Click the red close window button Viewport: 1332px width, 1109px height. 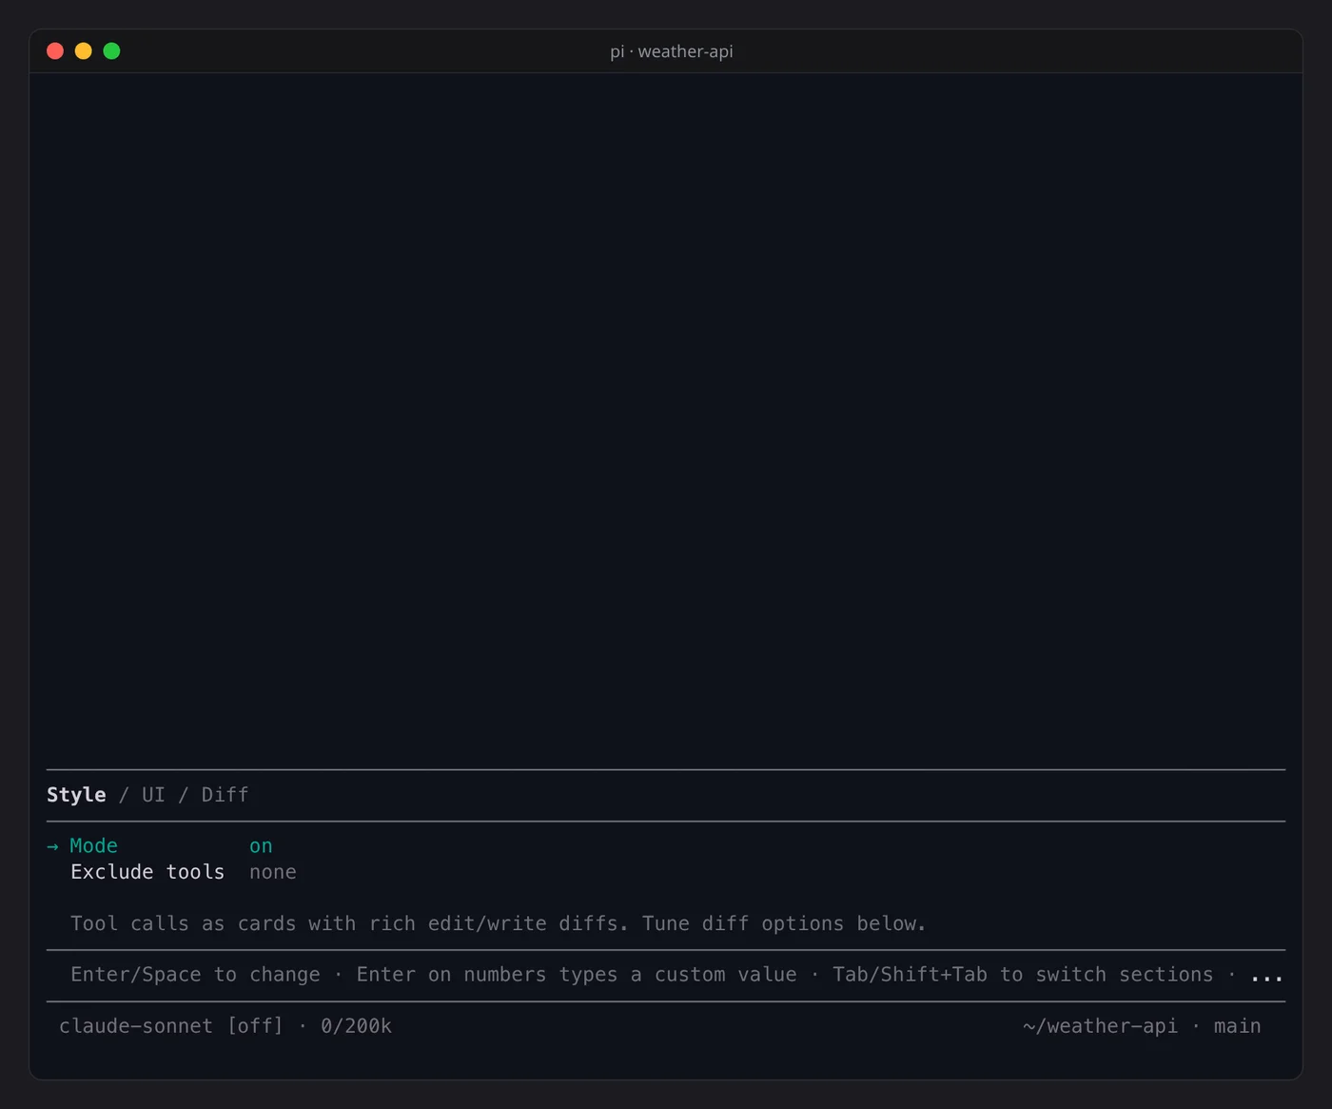[x=55, y=51]
